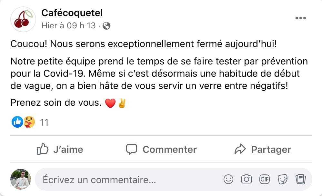The height and width of the screenshot is (196, 322).
Task: Open the list of 11 reactions
Action: pyautogui.click(x=44, y=122)
